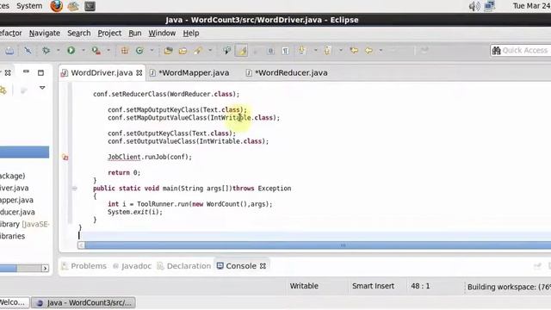The height and width of the screenshot is (310, 551).
Task: Click the Skip All Breakpoints icon
Action: 28,51
